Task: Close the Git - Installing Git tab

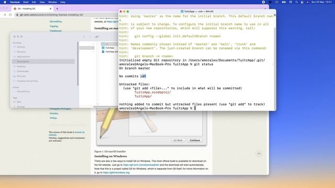Action: tap(51, 9)
